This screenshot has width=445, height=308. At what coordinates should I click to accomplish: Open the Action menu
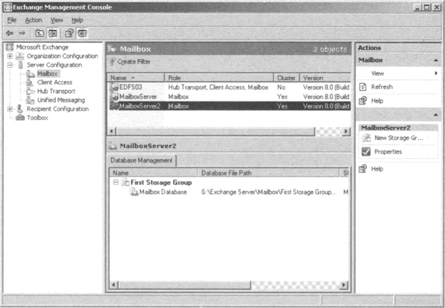34,20
